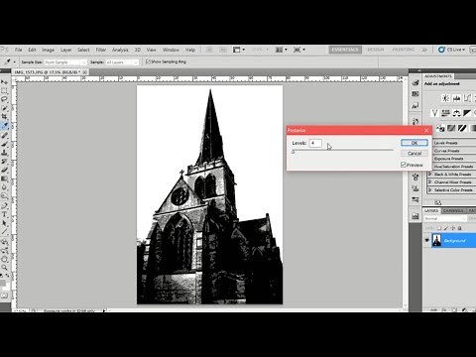
Task: Select the History Brush tool
Action: (4, 161)
